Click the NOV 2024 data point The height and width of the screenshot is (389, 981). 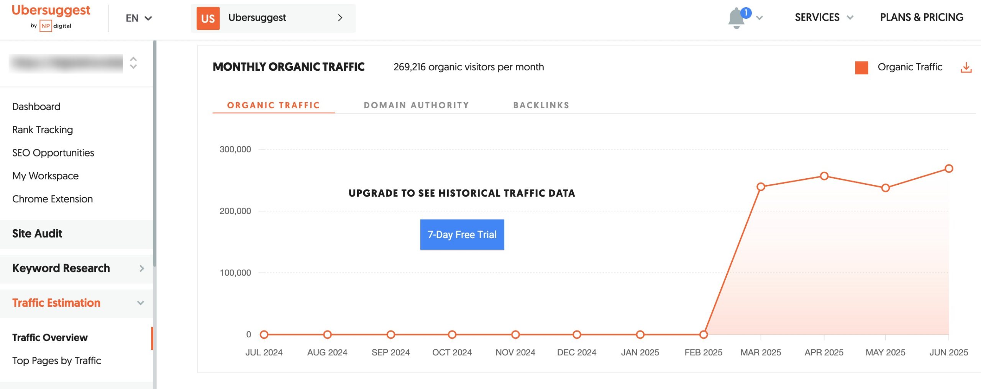[516, 335]
